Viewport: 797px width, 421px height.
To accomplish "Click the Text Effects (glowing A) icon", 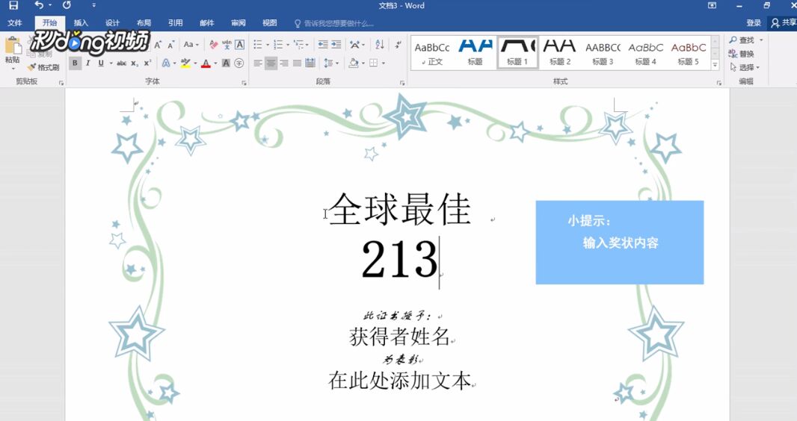I will pyautogui.click(x=166, y=63).
